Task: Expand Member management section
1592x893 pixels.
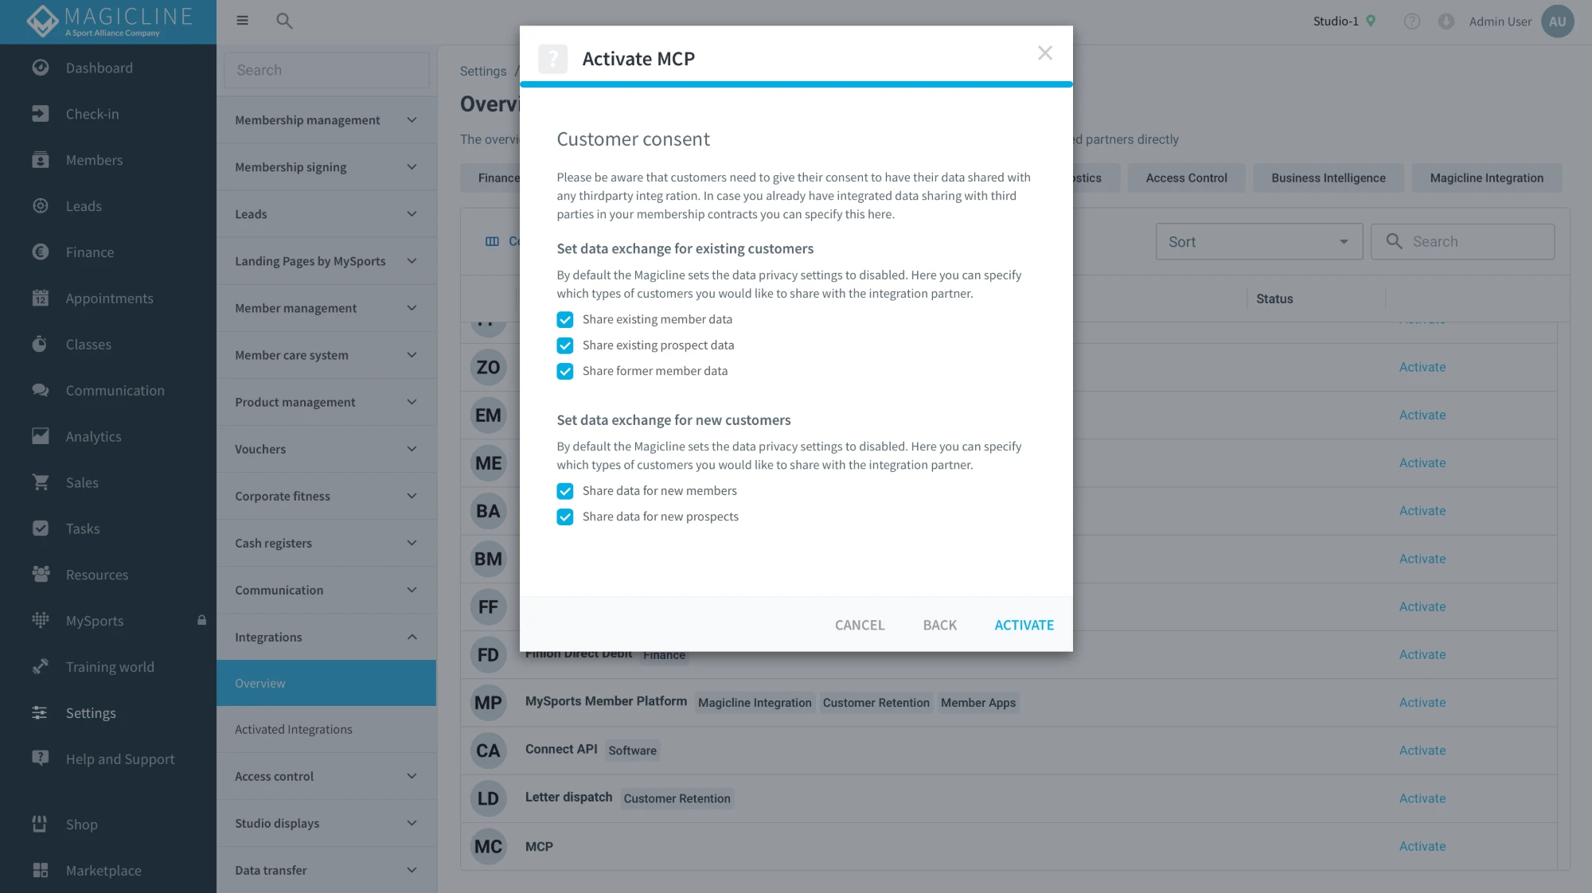Action: (x=326, y=308)
